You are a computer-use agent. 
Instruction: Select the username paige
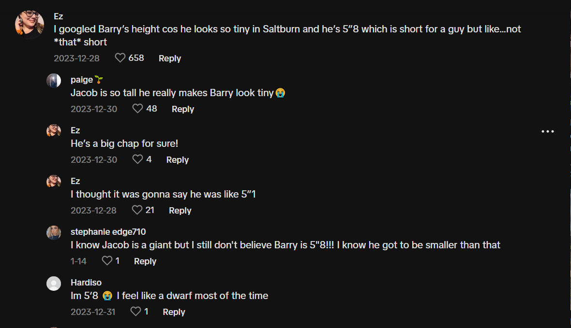(81, 79)
